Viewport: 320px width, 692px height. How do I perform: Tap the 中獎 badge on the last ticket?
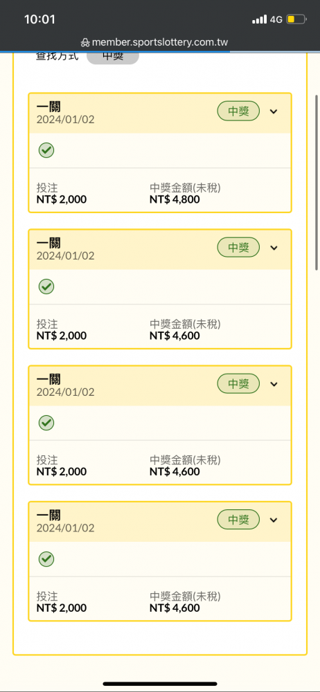pyautogui.click(x=238, y=520)
